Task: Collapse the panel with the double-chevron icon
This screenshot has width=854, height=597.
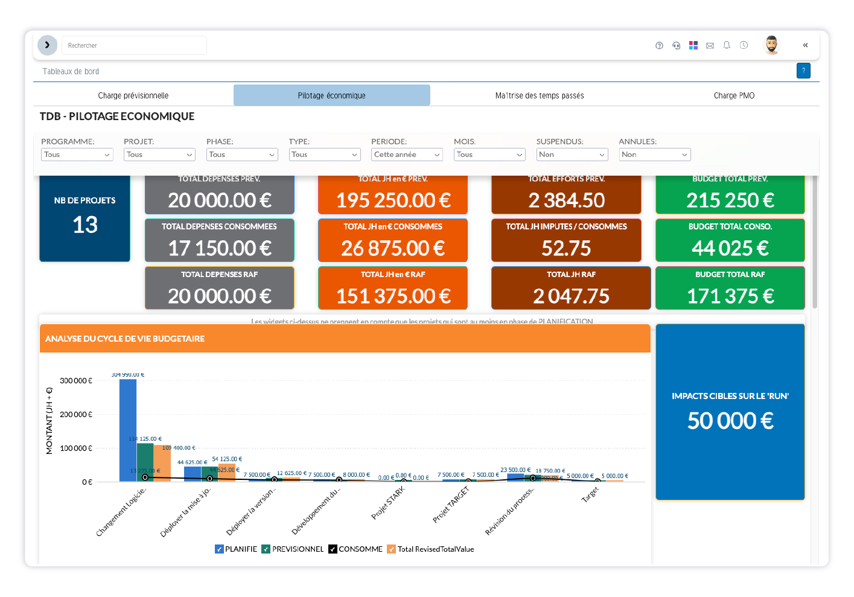Action: [x=805, y=45]
